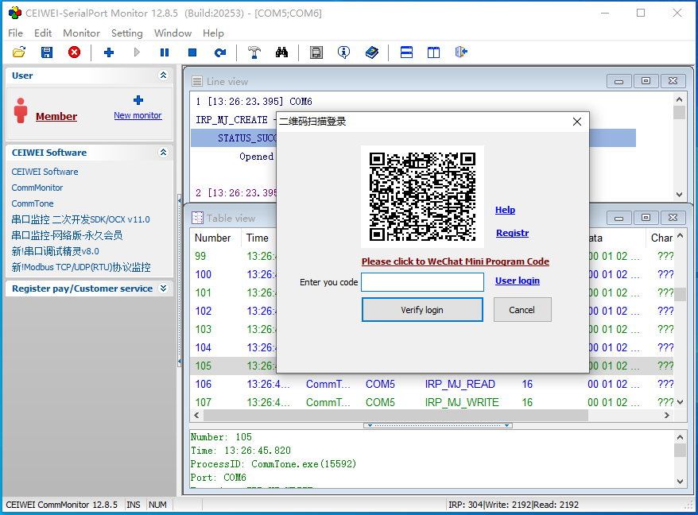The width and height of the screenshot is (698, 515).
Task: Click the tile horizontally window icon
Action: [406, 52]
